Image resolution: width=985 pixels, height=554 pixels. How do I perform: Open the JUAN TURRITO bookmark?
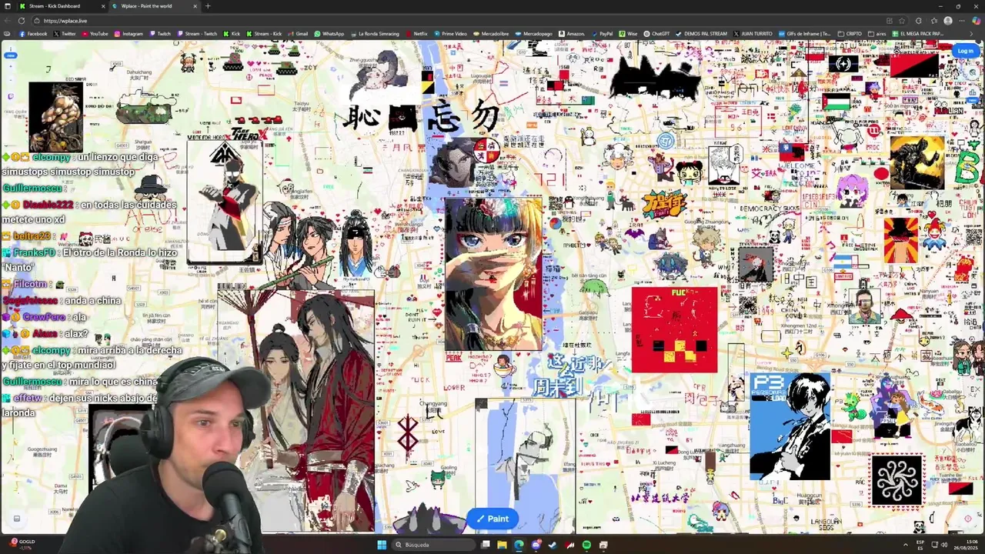(753, 34)
